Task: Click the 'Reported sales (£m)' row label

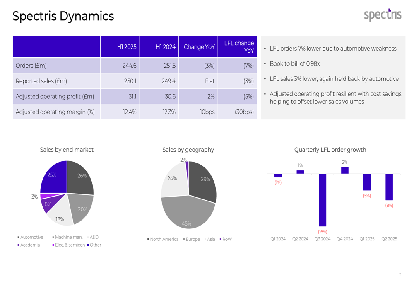Action: tap(41, 81)
